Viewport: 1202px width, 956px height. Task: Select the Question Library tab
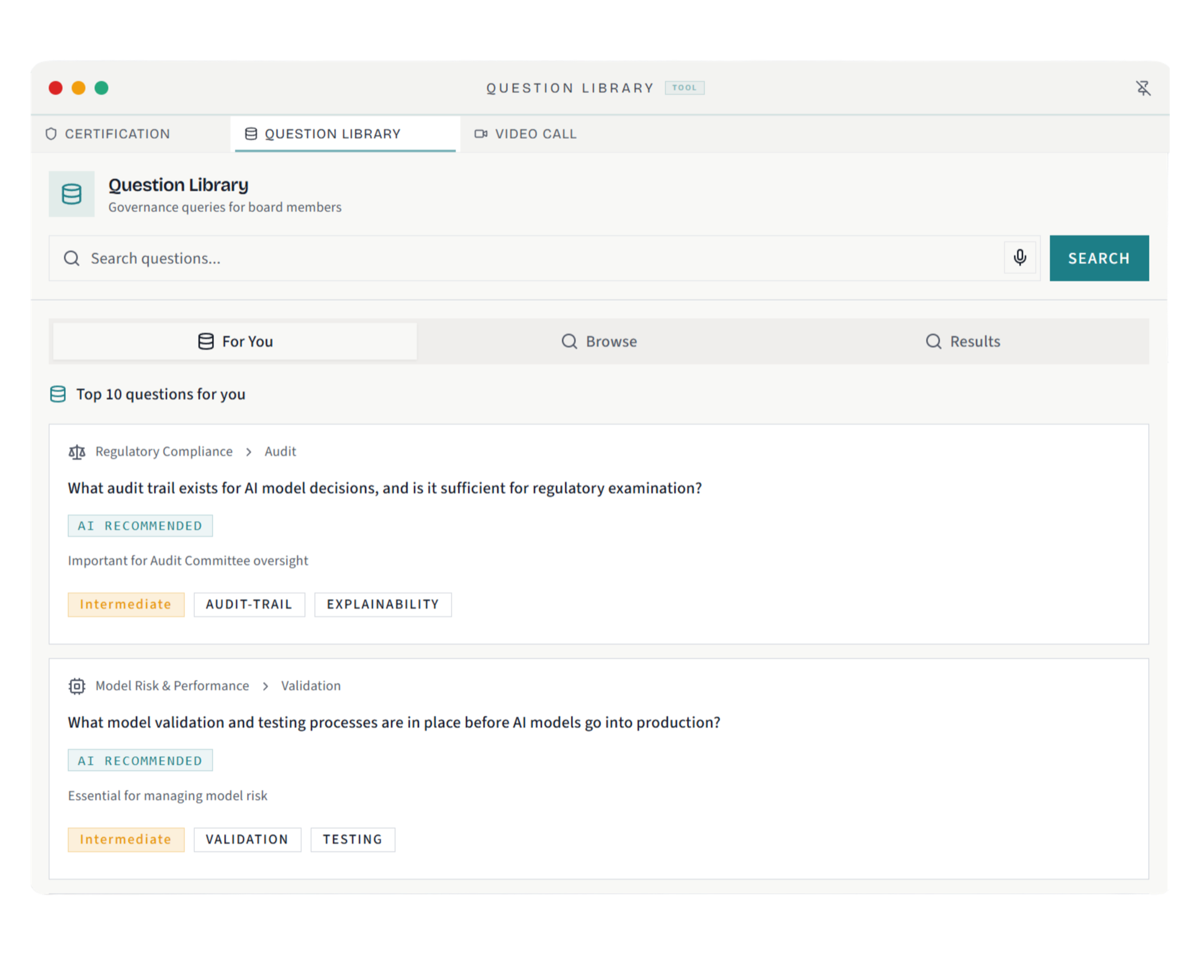[345, 134]
